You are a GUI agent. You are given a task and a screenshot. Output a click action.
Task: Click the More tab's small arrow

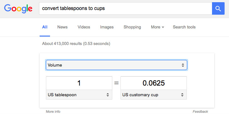(x=163, y=27)
